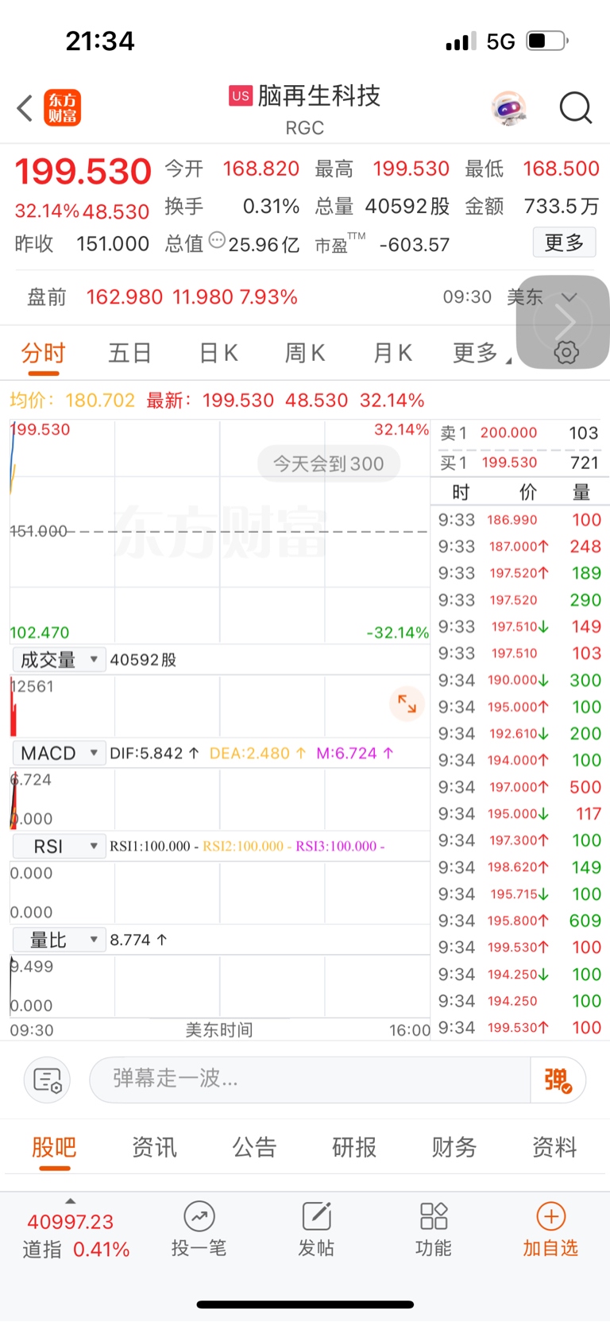Image resolution: width=610 pixels, height=1322 pixels.
Task: Tap the floating right-arrow button
Action: coord(563,322)
